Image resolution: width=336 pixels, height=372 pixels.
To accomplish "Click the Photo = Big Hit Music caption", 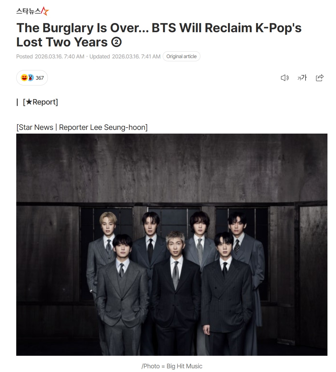I will pos(172,366).
